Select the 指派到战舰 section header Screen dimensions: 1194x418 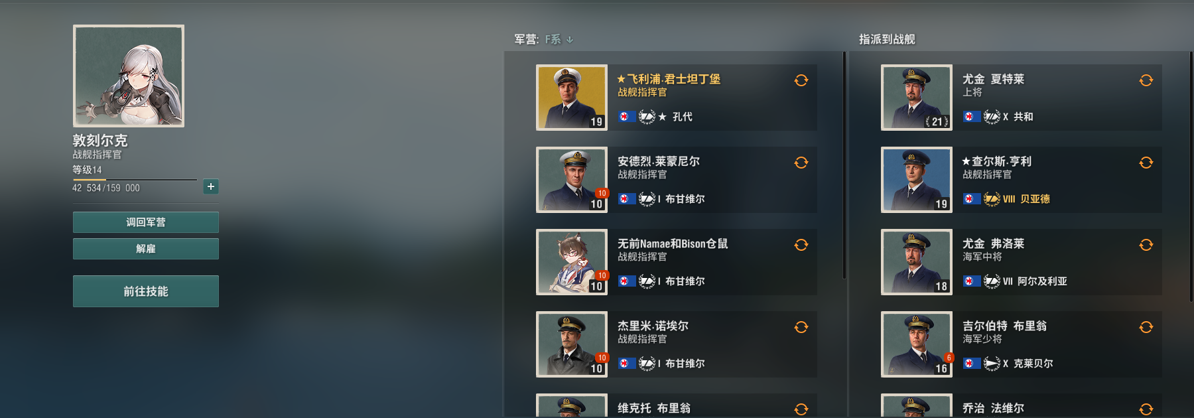pyautogui.click(x=887, y=39)
